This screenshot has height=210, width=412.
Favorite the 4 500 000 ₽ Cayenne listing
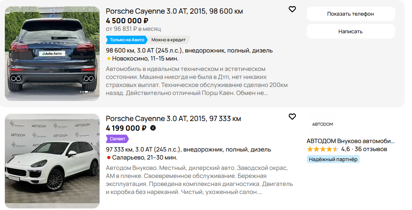292,9
